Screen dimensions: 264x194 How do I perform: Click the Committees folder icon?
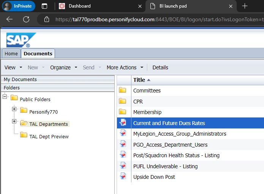click(x=122, y=90)
